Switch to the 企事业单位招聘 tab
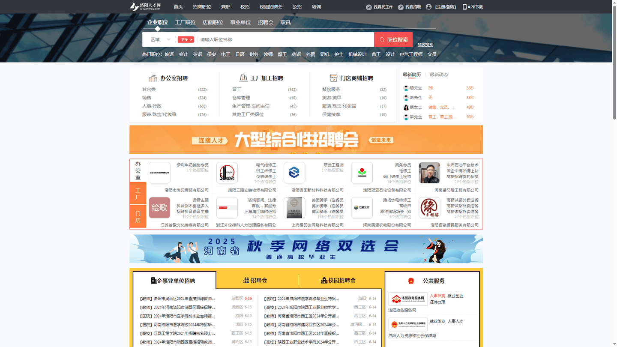 (x=173, y=281)
